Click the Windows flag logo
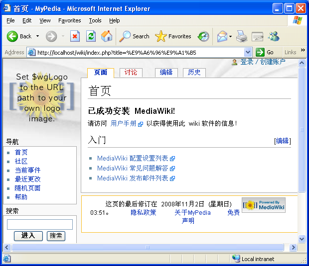309x266 pixels. point(298,20)
